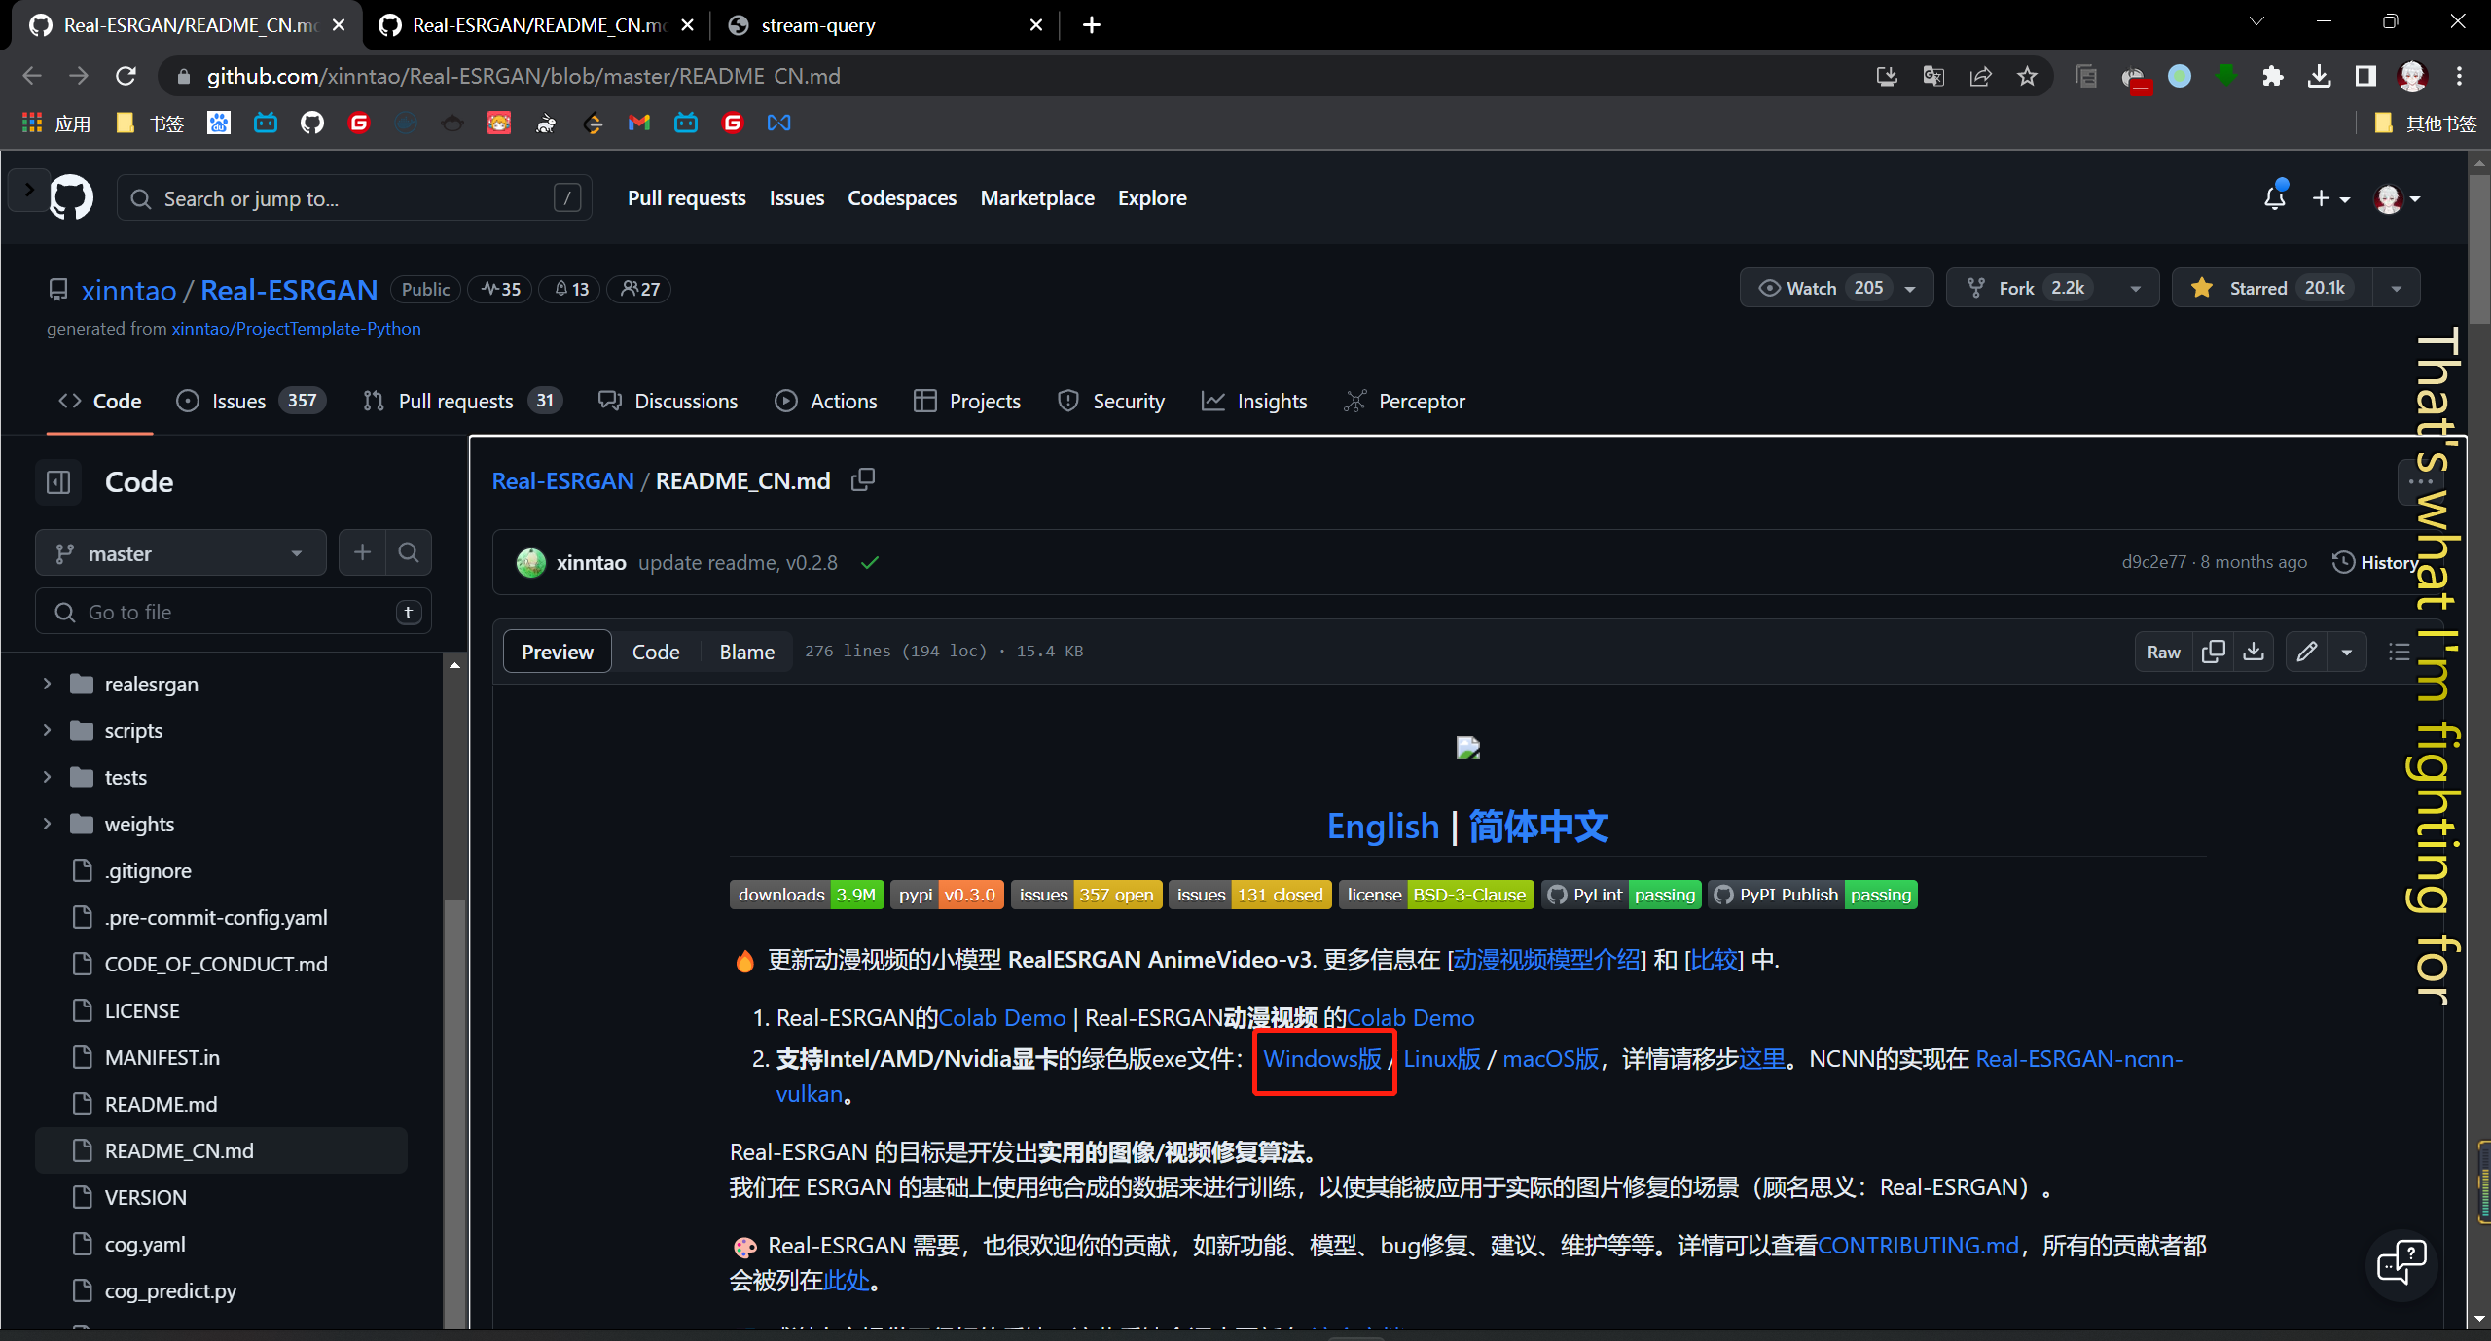Open the 应用 apps shortcut
The height and width of the screenshot is (1341, 2491).
(x=56, y=123)
